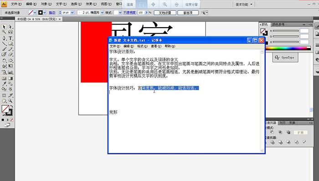Pick the Lasso tool
Image resolution: width=319 pixels, height=181 pixels.
(10, 32)
